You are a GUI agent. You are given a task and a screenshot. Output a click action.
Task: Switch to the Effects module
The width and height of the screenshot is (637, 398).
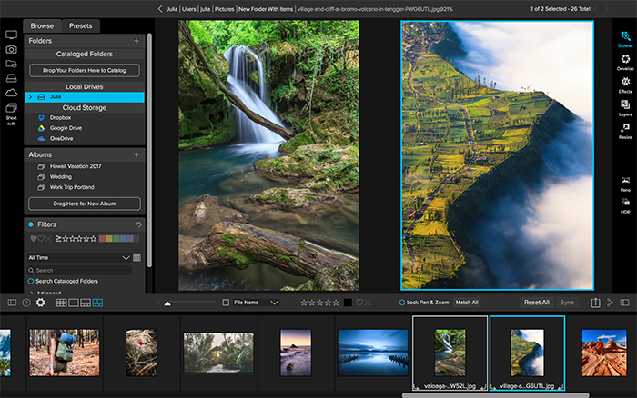tap(625, 85)
